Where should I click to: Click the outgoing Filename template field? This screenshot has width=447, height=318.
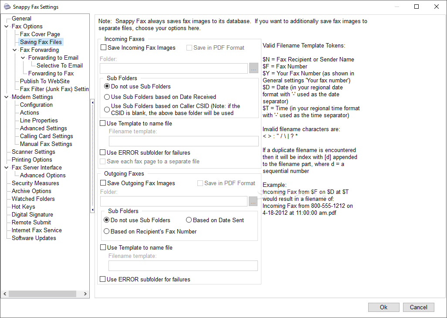(183, 266)
